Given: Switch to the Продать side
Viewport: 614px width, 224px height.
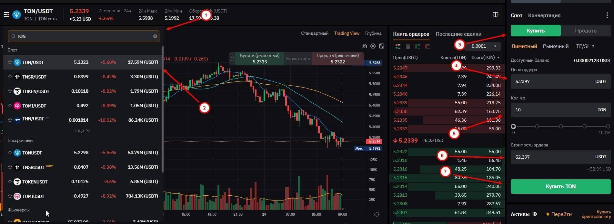Looking at the screenshot, I should point(586,31).
